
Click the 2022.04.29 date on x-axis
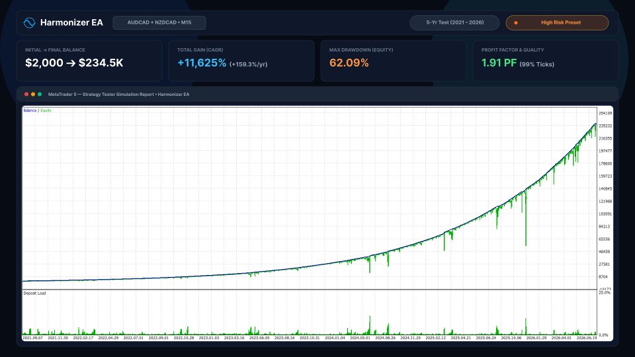(108, 338)
